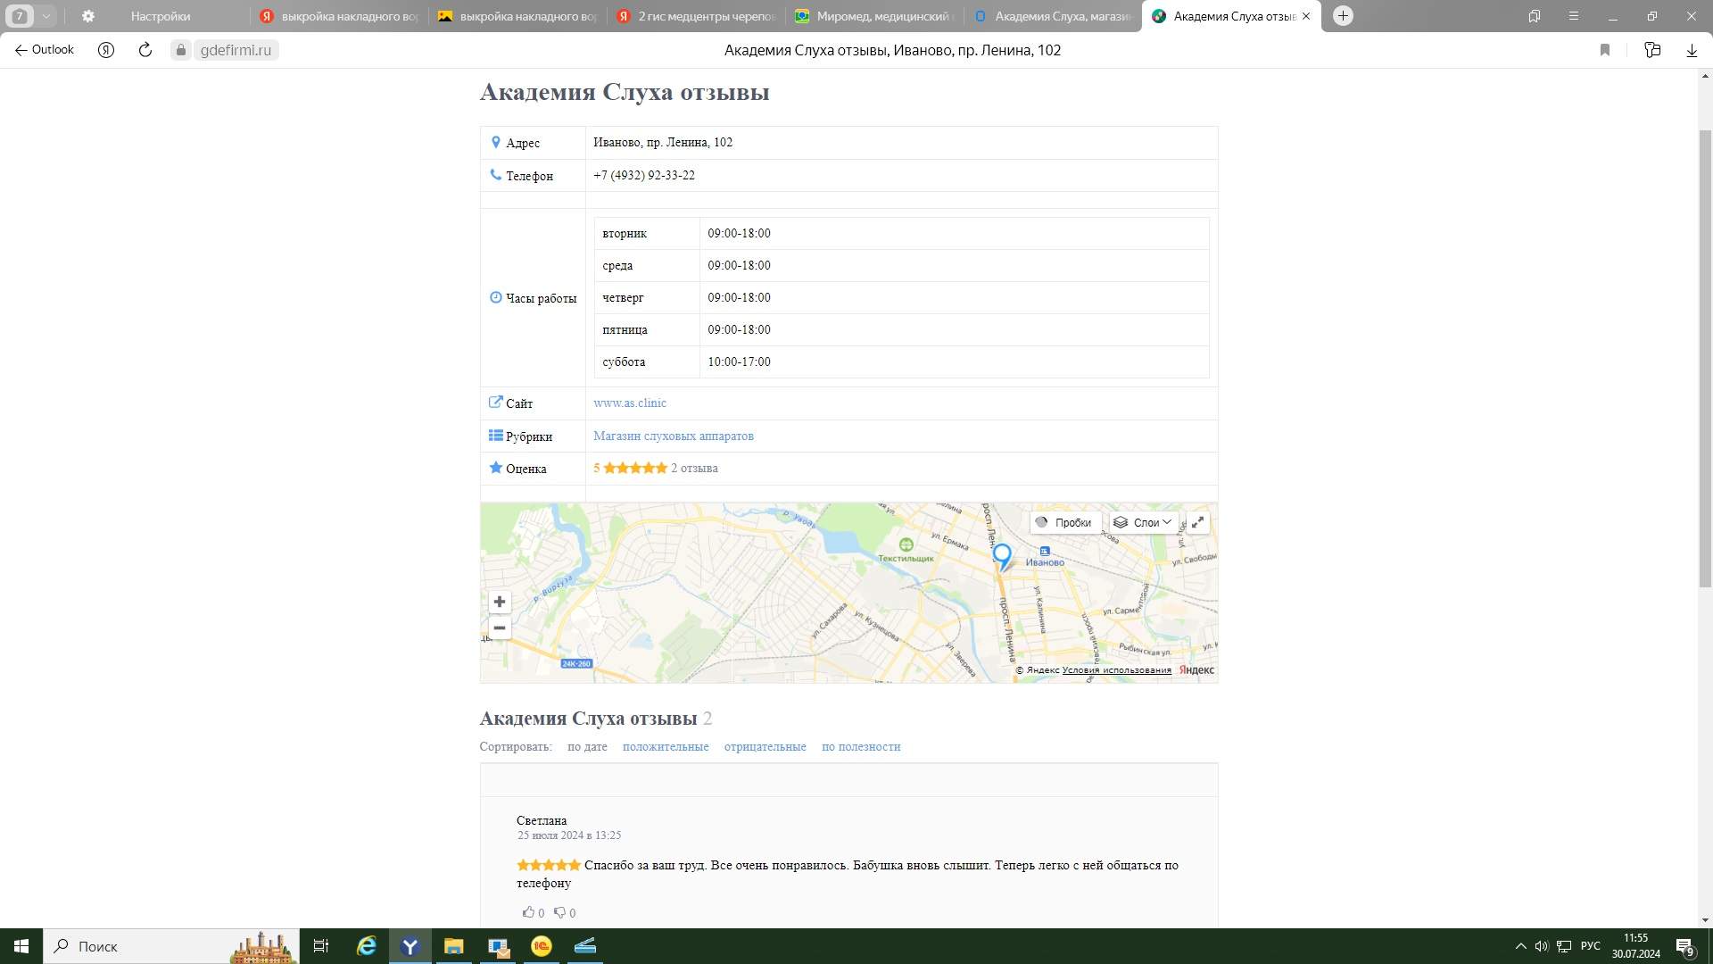This screenshot has width=1713, height=964.
Task: Click thumbs up under Svetlana's review
Action: (528, 912)
